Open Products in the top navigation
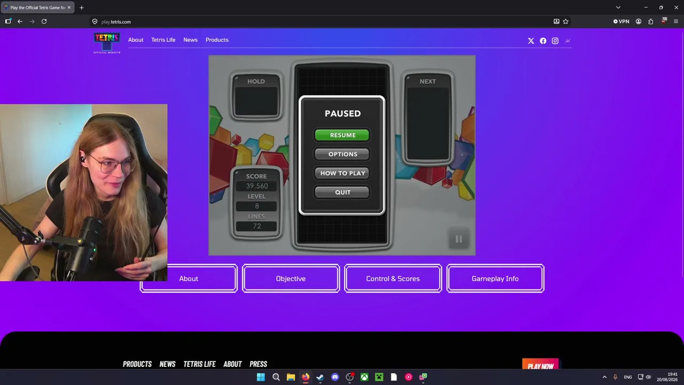684x385 pixels. point(217,40)
